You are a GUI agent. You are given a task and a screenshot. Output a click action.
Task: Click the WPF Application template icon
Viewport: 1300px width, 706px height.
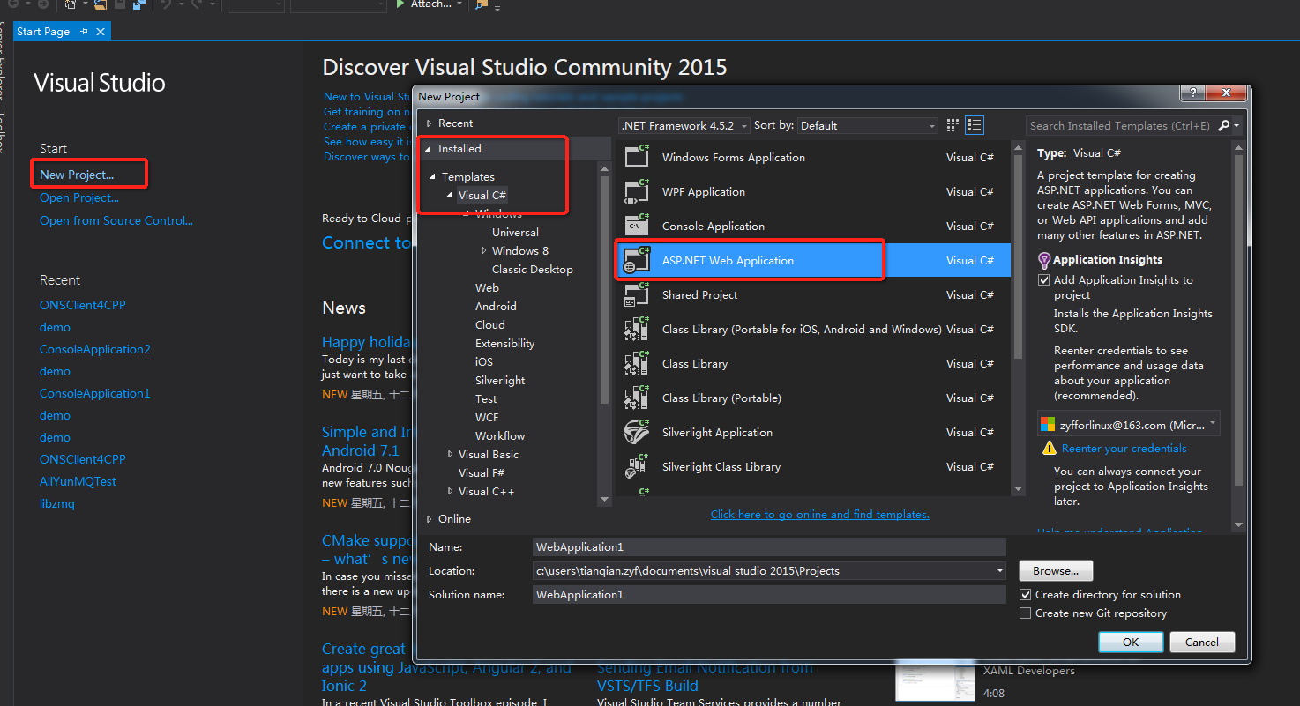[637, 190]
